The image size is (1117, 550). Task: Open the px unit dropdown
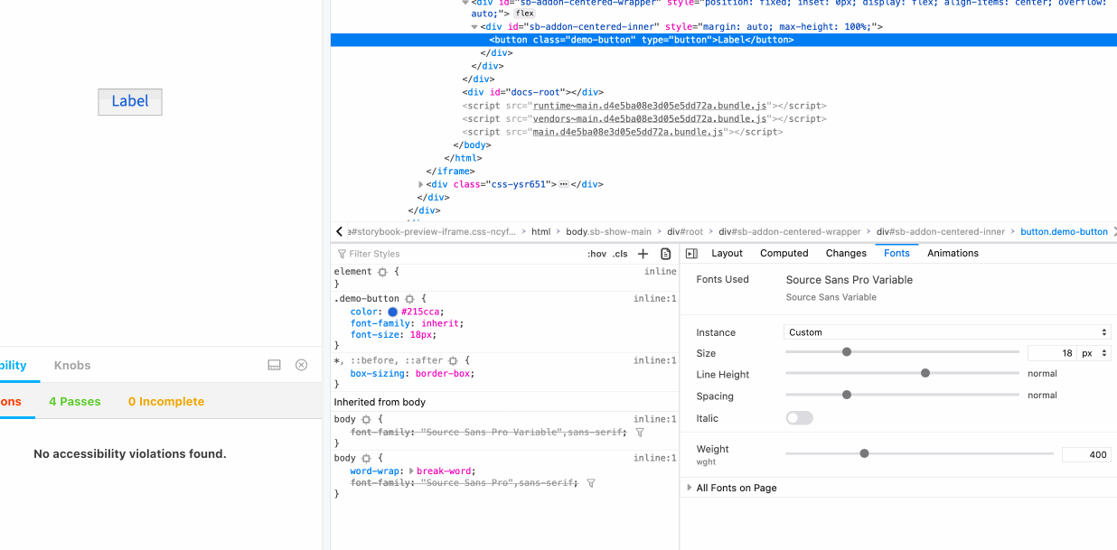click(x=1094, y=353)
